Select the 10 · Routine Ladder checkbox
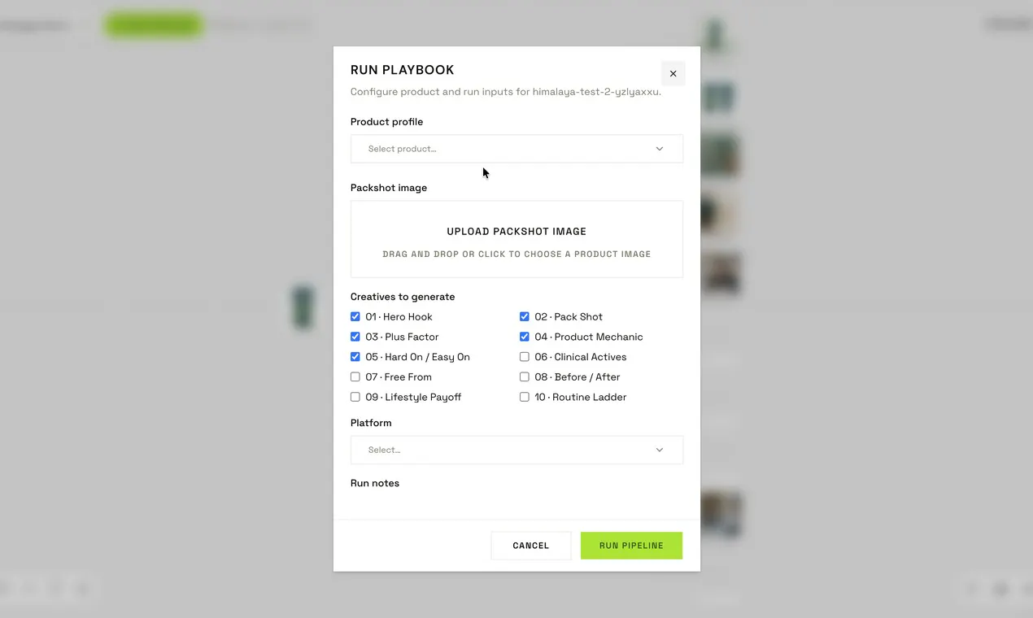This screenshot has width=1033, height=618. pos(525,397)
